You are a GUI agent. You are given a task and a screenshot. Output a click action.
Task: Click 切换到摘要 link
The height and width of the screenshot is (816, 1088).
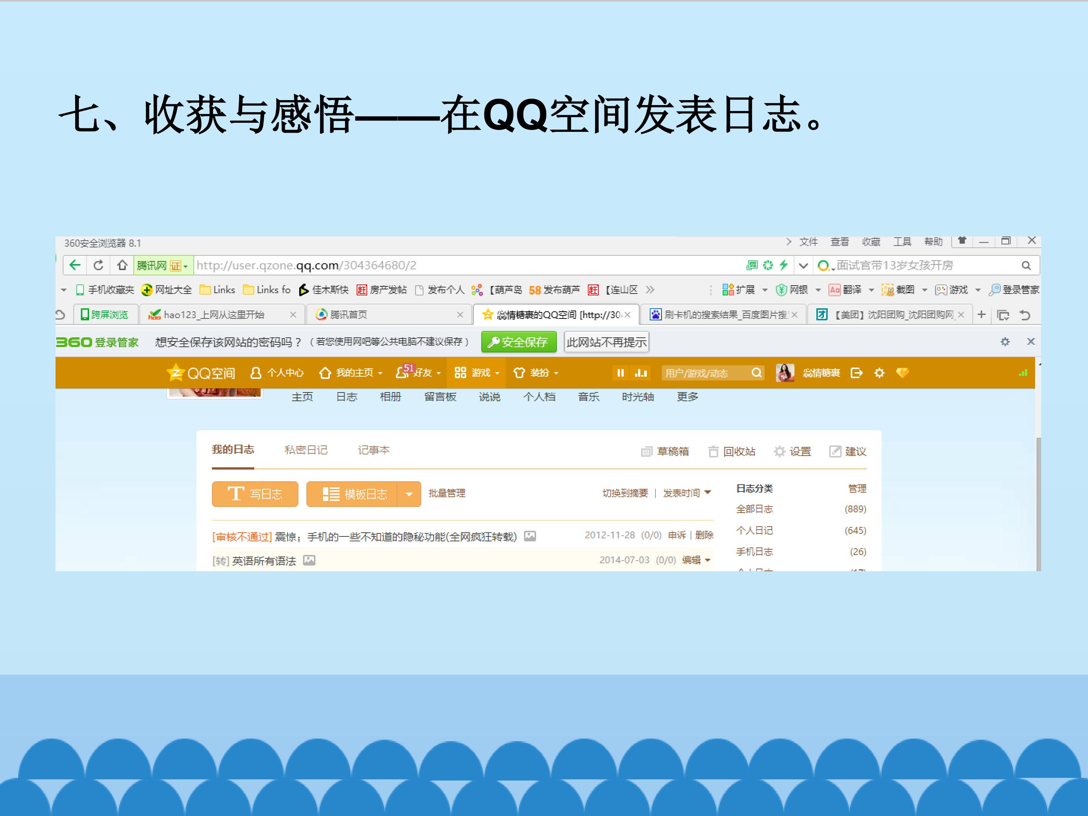click(625, 493)
